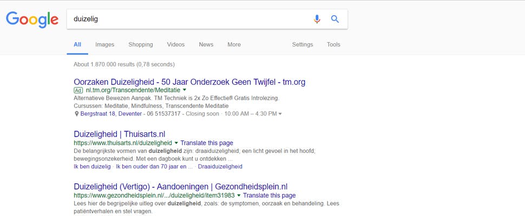Click the location pin icon before Bergstraat 18
525x216 pixels.
coord(76,114)
